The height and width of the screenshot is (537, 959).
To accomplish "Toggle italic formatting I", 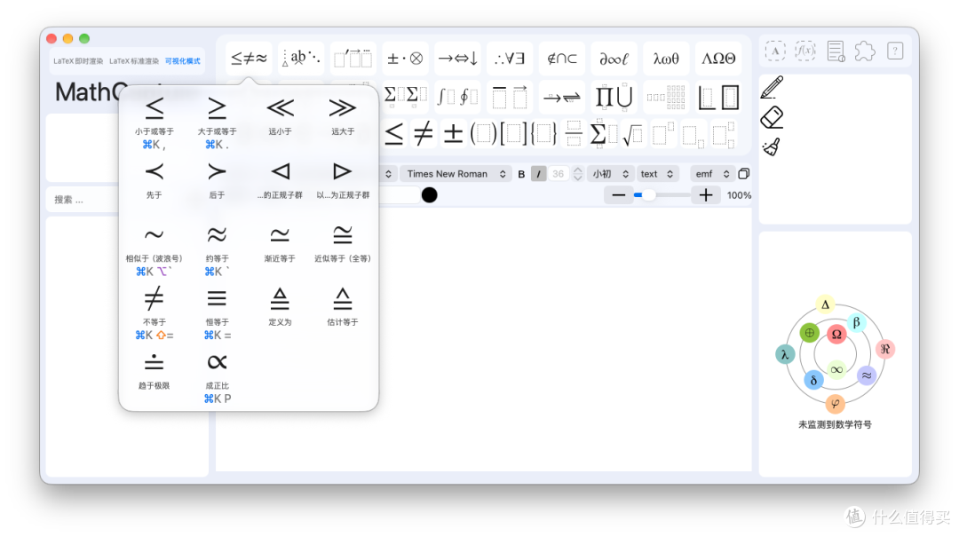I will point(538,174).
